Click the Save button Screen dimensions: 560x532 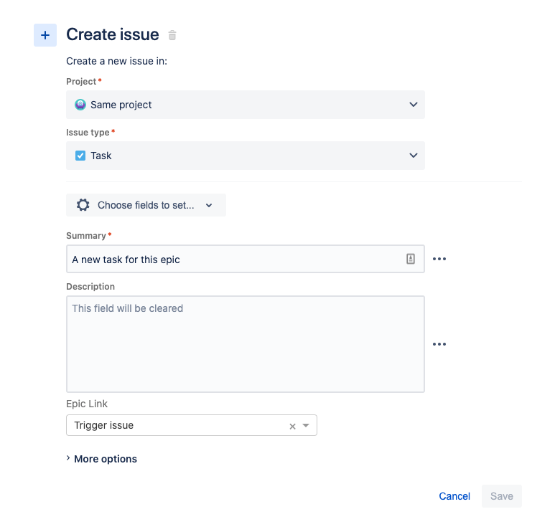click(502, 496)
